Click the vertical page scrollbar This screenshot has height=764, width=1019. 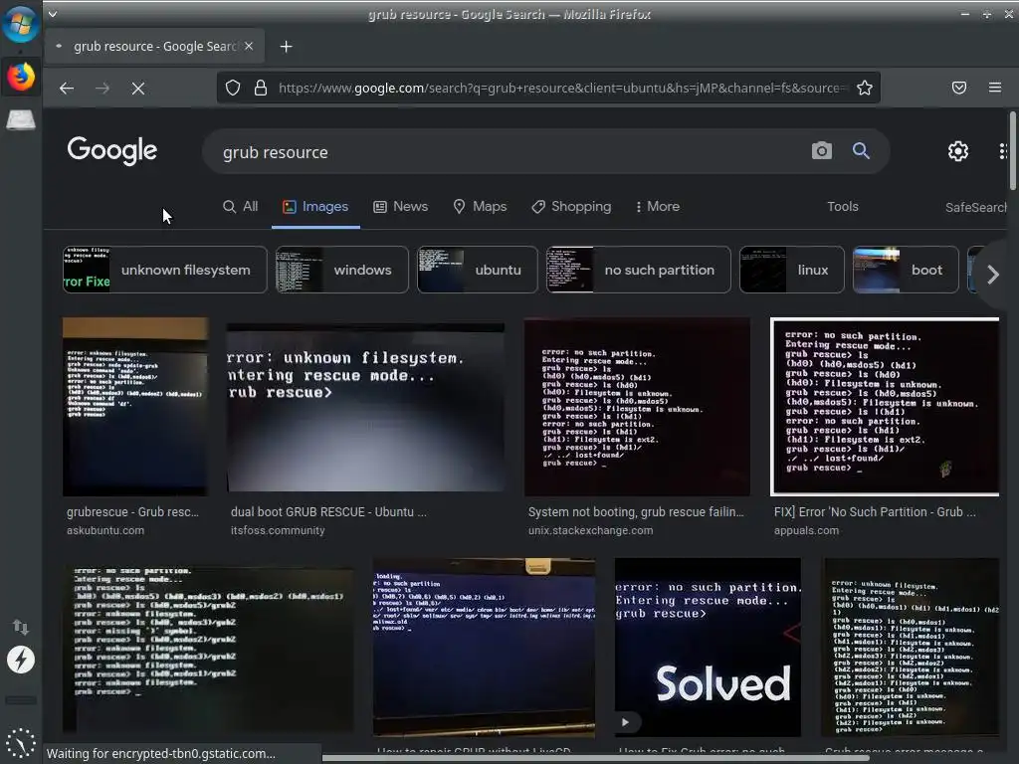[1012, 151]
